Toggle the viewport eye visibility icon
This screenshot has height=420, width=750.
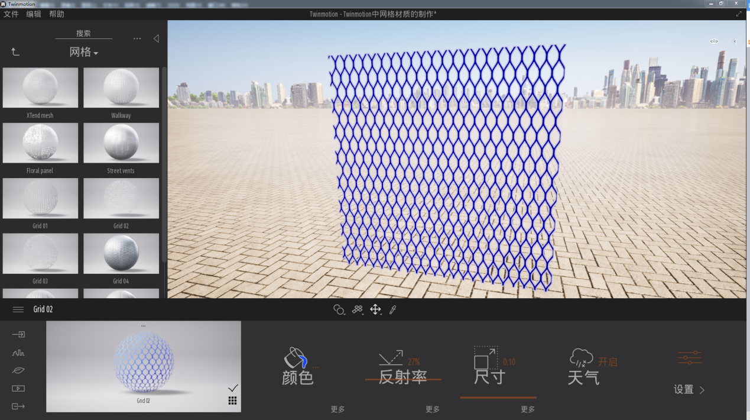click(x=714, y=41)
